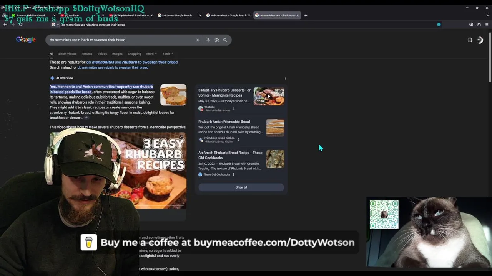This screenshot has width=492, height=276.
Task: Start voice search via microphone icon
Action: pos(208,40)
